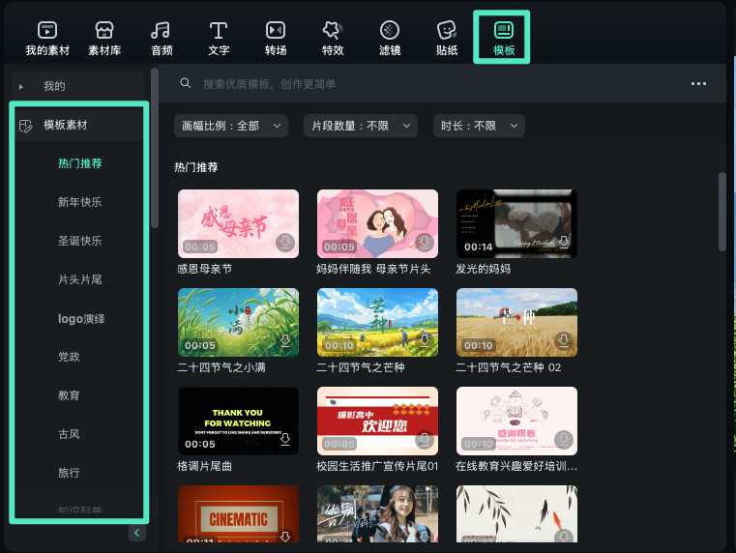
Task: Preview the 校园生活推广宣传片尾01 thumbnail
Action: [x=377, y=421]
